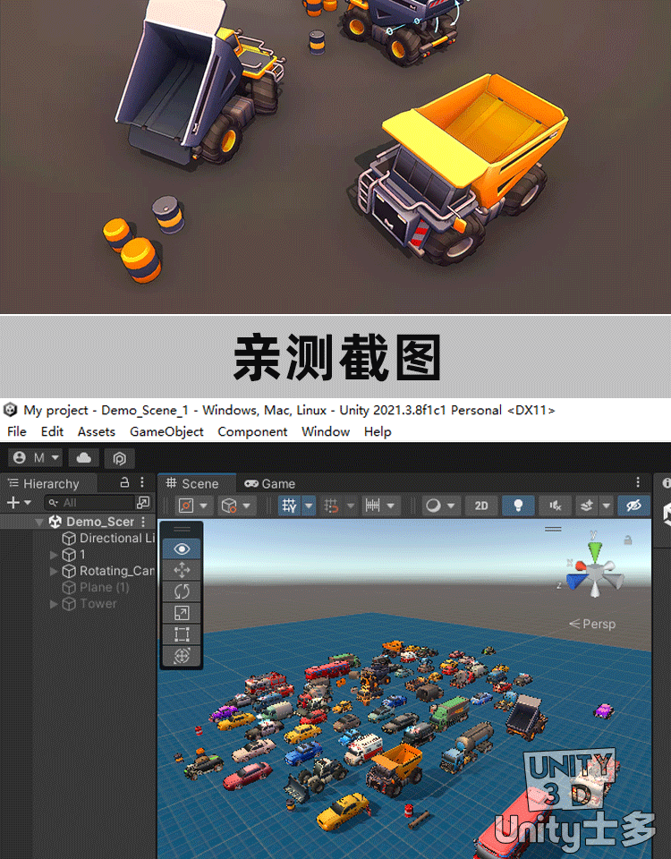This screenshot has height=859, width=671.
Task: Toggle Persp/Iso projection label
Action: coord(592,624)
